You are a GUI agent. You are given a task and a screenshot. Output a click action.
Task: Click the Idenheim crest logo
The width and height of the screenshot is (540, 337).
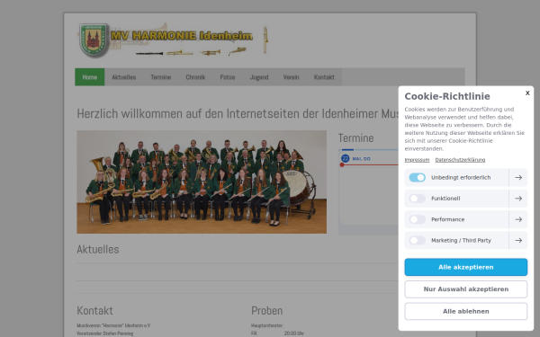[x=94, y=40]
